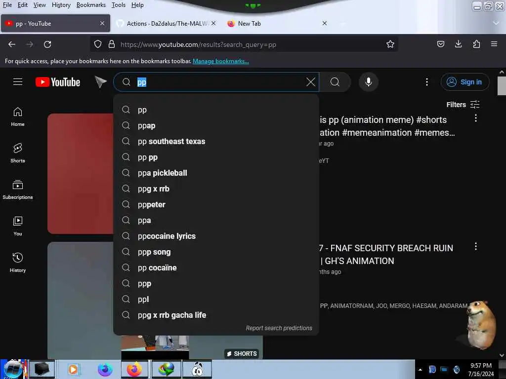Select suggestion pp southeast texas
Viewport: 506px width, 379px height.
click(216, 142)
